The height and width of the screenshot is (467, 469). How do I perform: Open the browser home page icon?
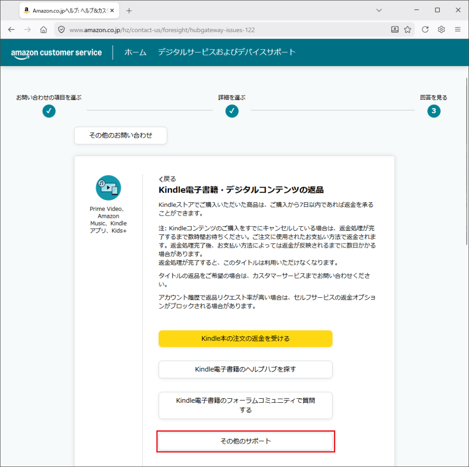[x=44, y=29]
